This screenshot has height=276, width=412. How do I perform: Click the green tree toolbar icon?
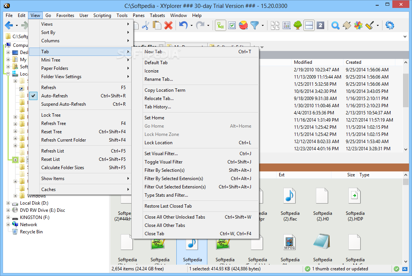(298, 25)
